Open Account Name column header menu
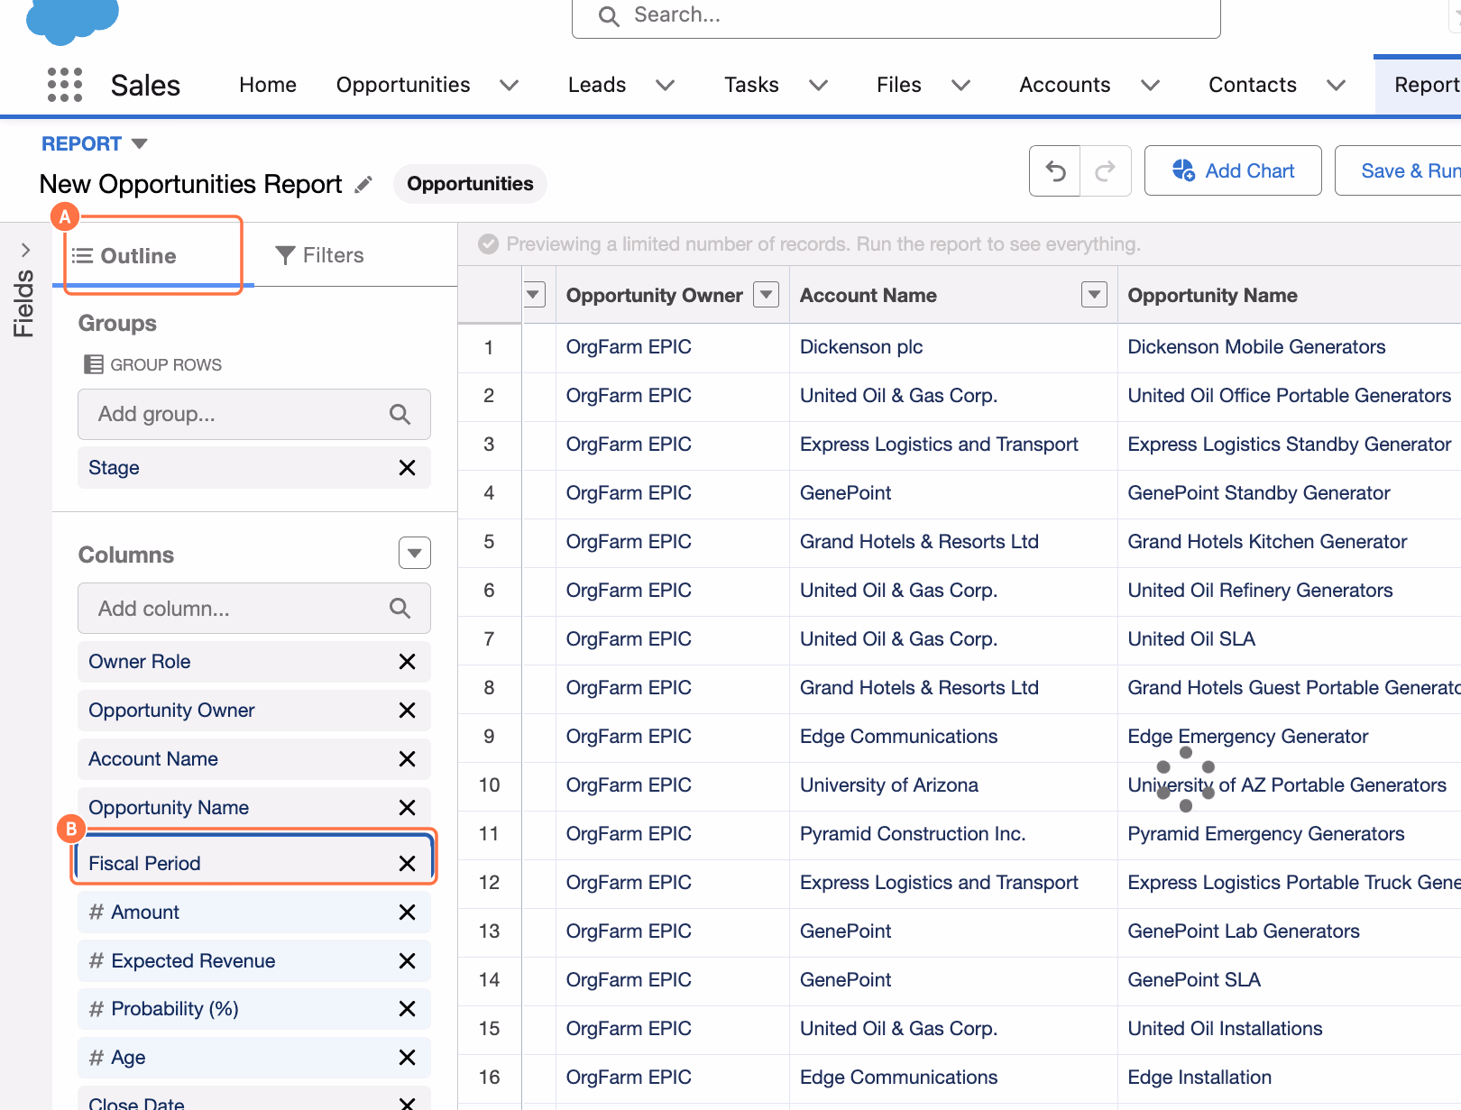1461x1110 pixels. click(1095, 294)
